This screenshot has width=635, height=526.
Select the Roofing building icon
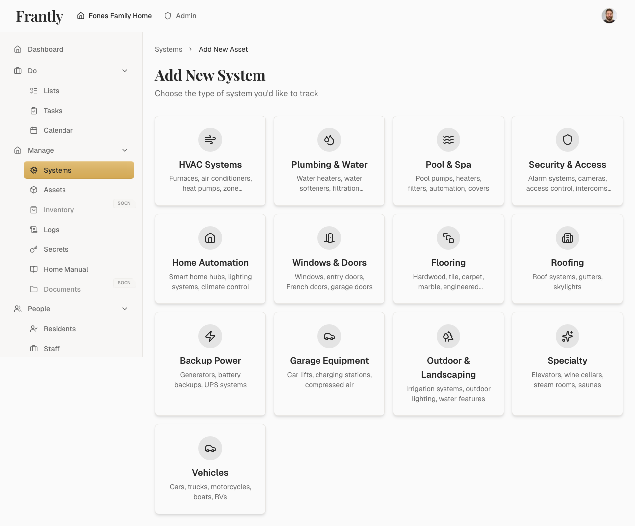pyautogui.click(x=567, y=238)
